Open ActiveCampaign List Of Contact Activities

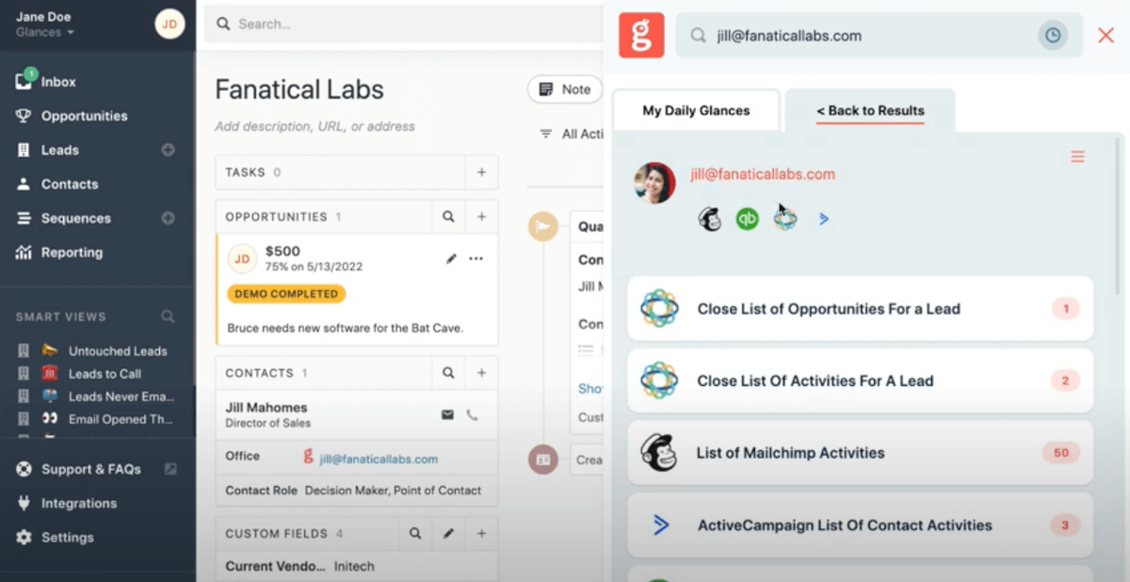(861, 525)
